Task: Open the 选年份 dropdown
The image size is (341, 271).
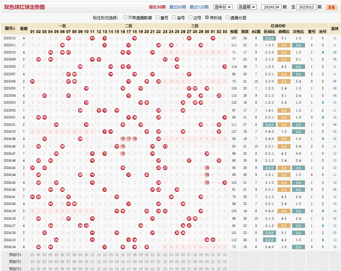Action: [x=223, y=7]
